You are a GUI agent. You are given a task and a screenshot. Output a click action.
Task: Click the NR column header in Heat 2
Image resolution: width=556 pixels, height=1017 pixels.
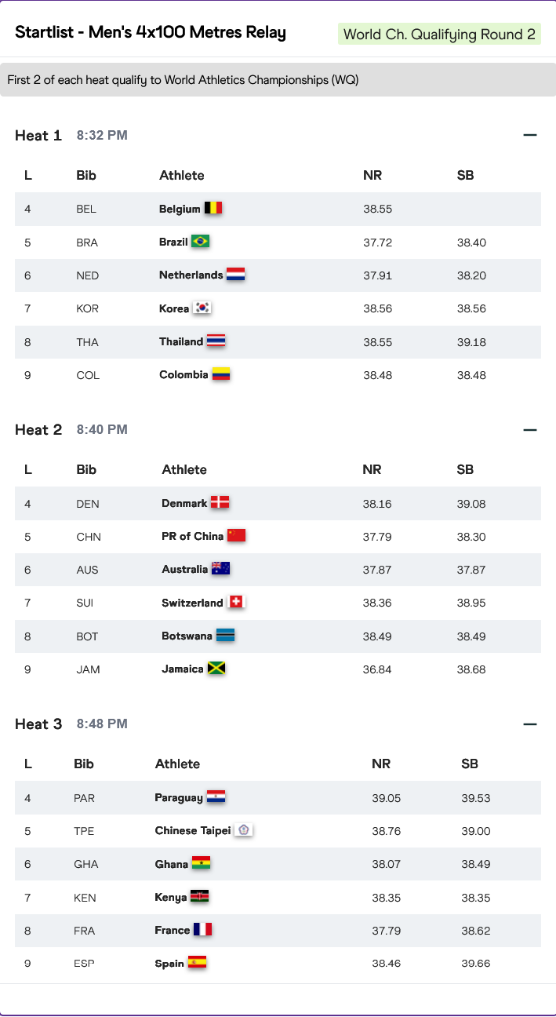coord(372,470)
